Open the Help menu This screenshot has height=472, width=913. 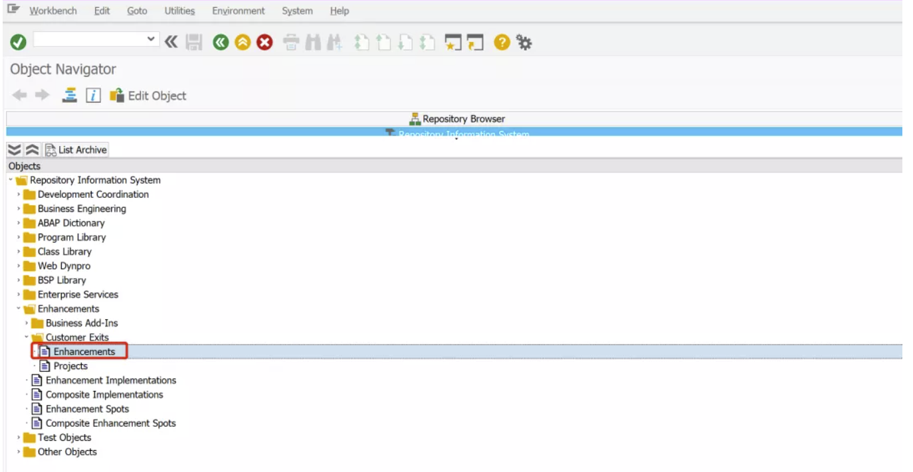coord(340,11)
